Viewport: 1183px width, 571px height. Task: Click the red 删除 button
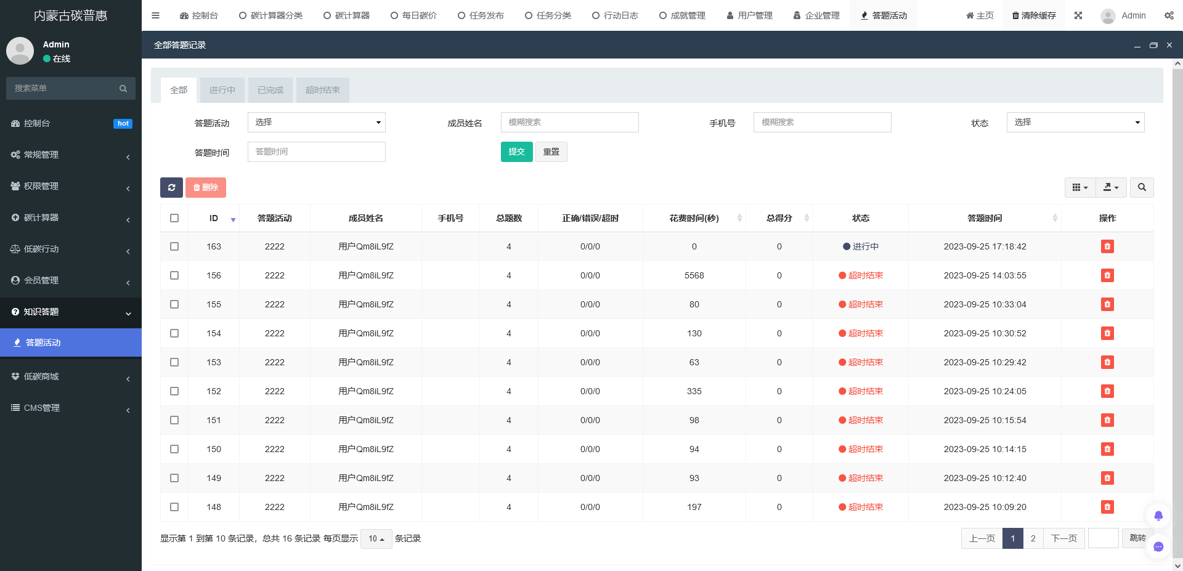(206, 187)
